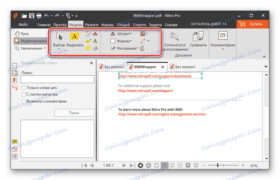
Task: Select the underline text markup icon
Action: coord(95,41)
